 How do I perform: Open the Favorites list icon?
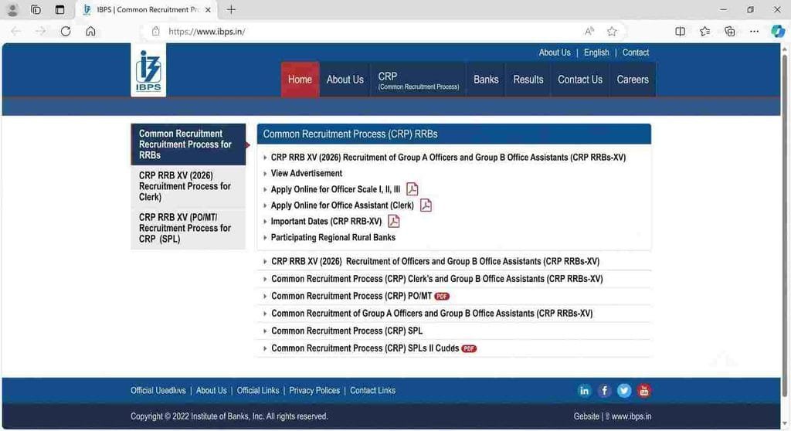coord(704,32)
